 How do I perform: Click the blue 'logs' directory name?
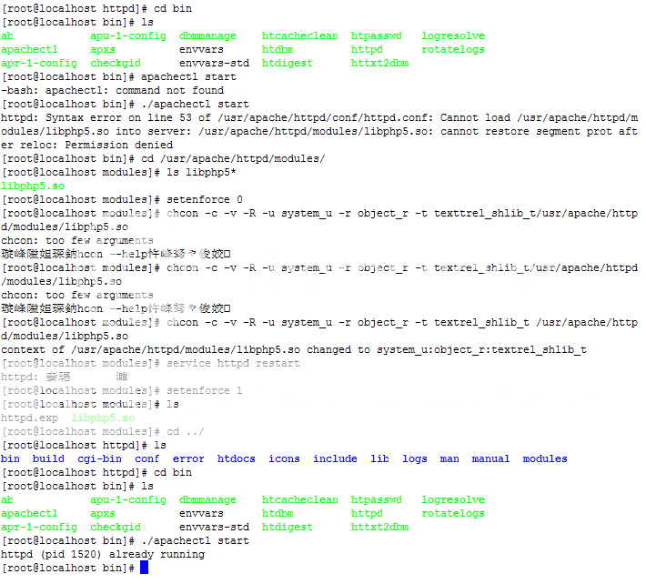pos(415,458)
